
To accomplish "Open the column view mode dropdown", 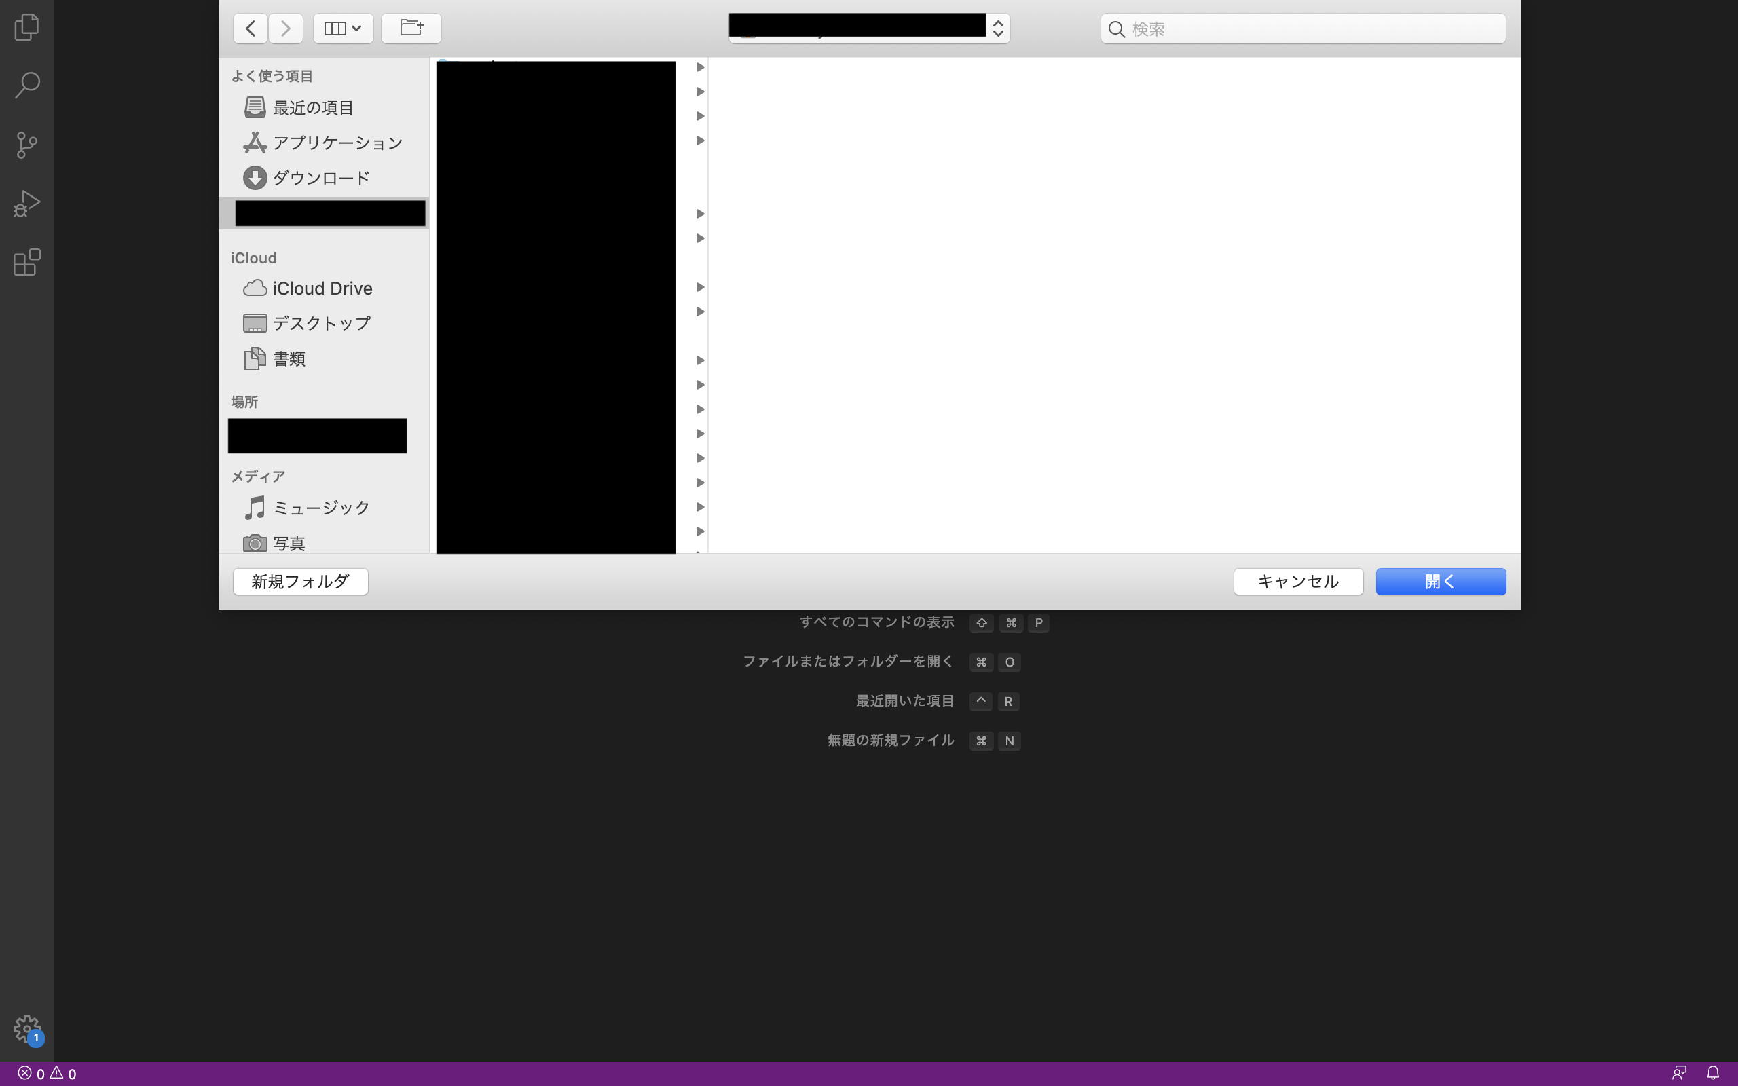I will [343, 28].
